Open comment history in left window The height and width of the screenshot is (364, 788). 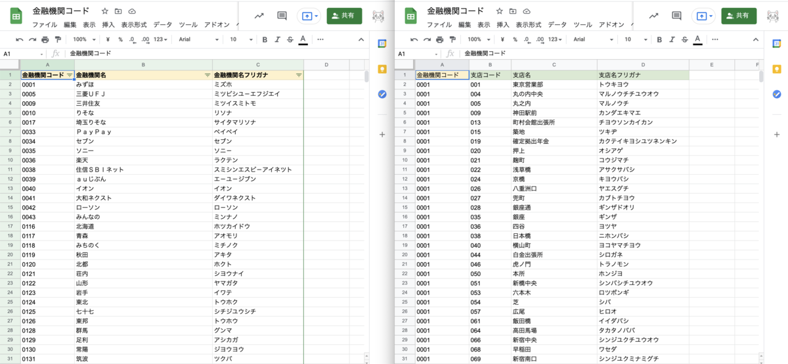click(x=282, y=16)
